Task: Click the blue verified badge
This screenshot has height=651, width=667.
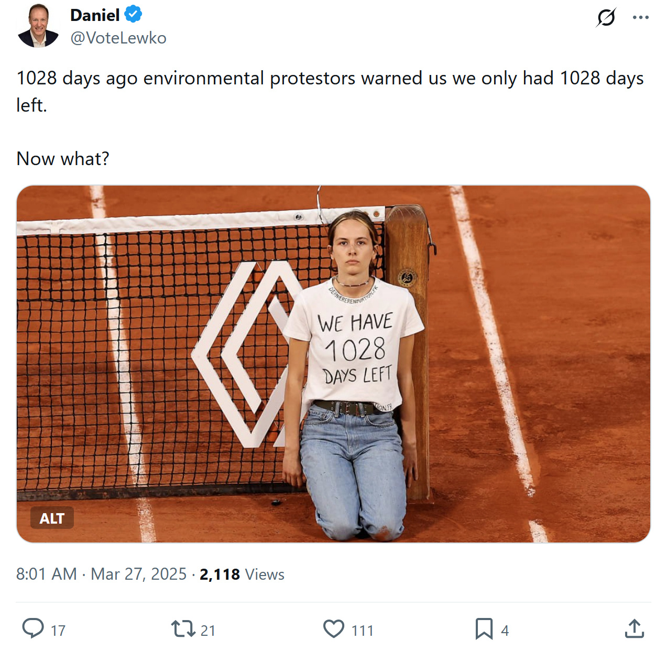Action: [x=134, y=14]
